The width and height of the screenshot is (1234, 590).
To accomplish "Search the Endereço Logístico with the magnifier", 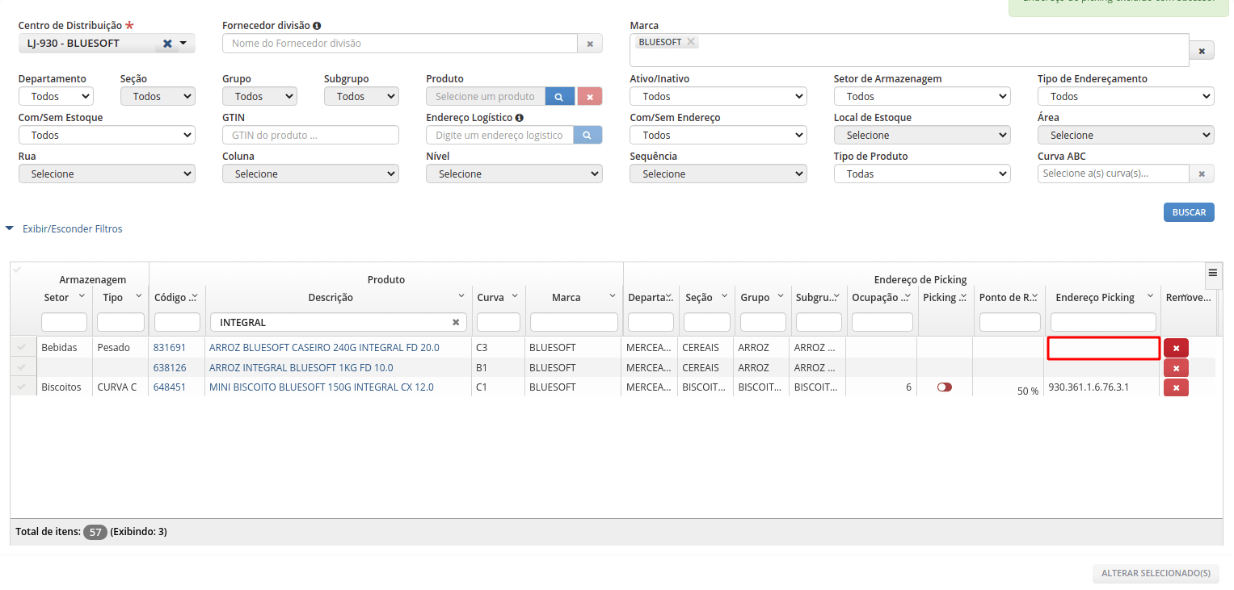I will point(588,136).
